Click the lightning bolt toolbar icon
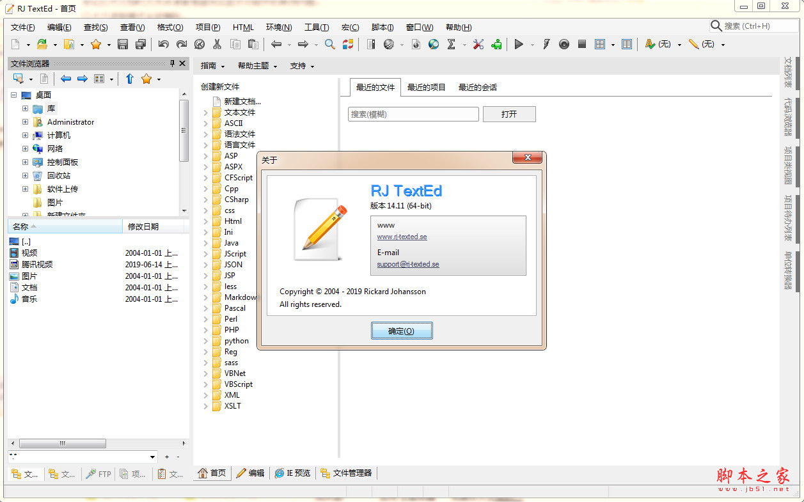This screenshot has height=502, width=804. click(x=546, y=44)
